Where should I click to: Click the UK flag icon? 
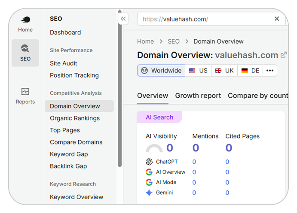218,71
